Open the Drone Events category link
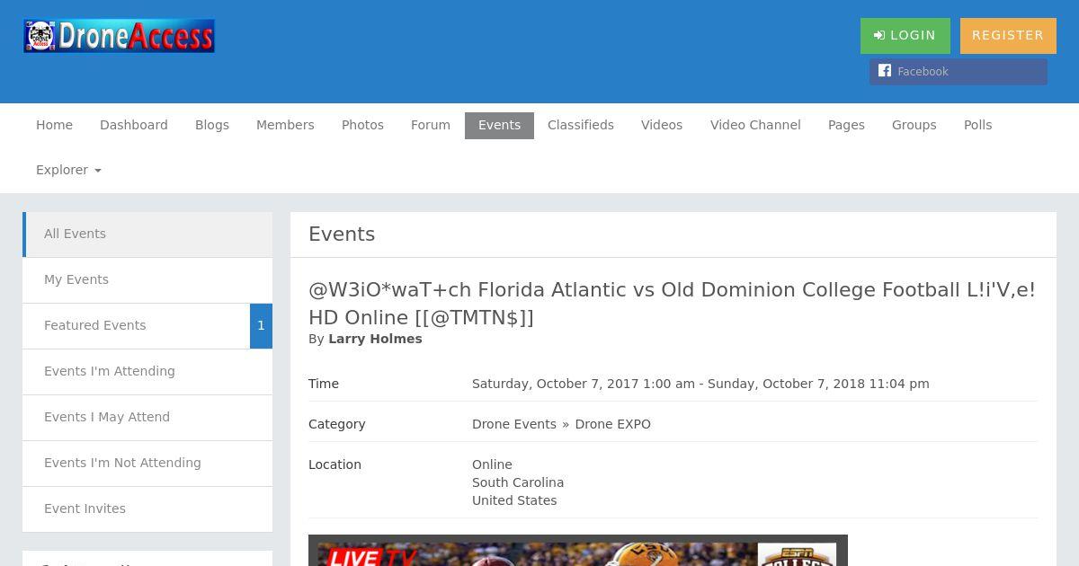The width and height of the screenshot is (1079, 566). coord(514,424)
